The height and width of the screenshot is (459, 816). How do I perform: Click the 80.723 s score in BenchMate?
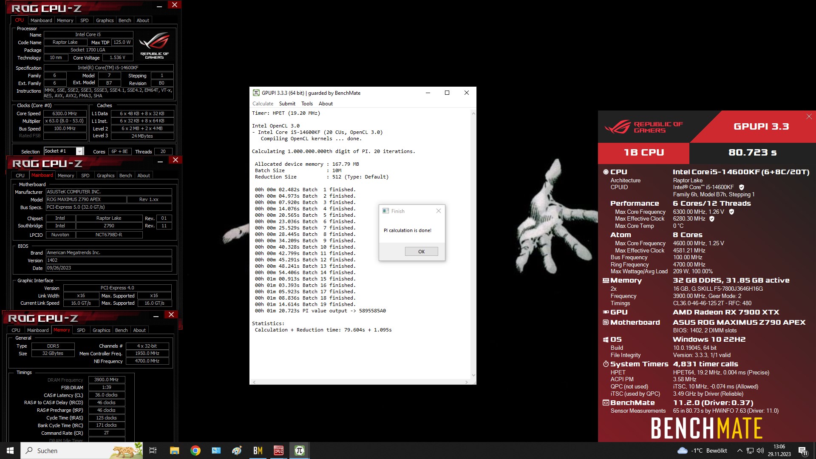click(x=752, y=153)
